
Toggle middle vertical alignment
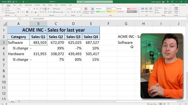click(x=43, y=9)
